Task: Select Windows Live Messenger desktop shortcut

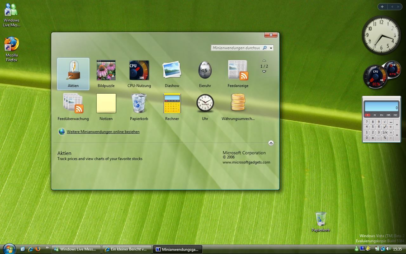Action: [11, 15]
